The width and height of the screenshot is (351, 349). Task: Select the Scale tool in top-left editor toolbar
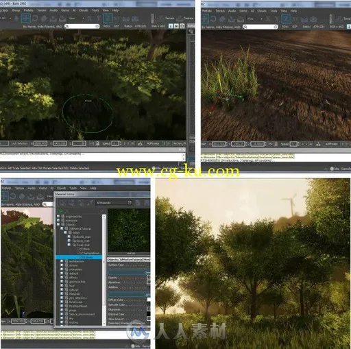(44, 19)
